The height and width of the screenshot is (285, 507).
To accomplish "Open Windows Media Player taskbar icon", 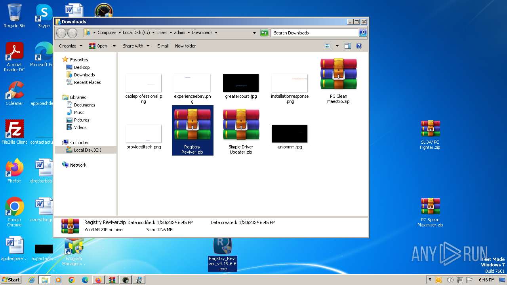I will [x=58, y=280].
